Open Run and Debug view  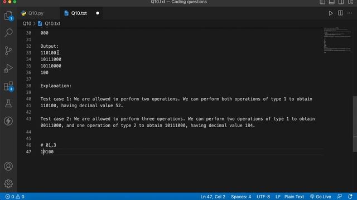(8, 68)
